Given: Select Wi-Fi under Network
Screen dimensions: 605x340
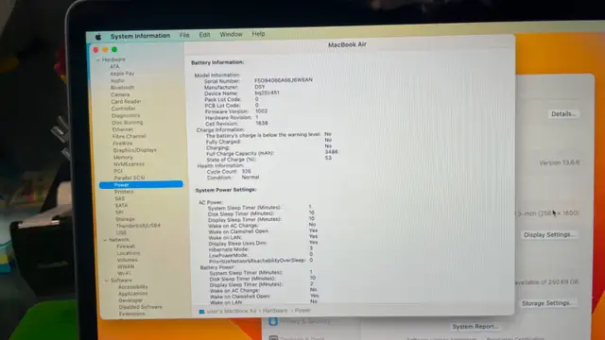Looking at the screenshot, I should coord(124,273).
